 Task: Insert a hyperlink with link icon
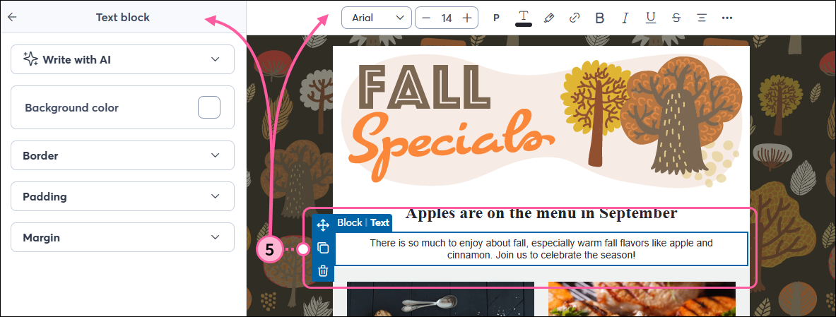[575, 18]
